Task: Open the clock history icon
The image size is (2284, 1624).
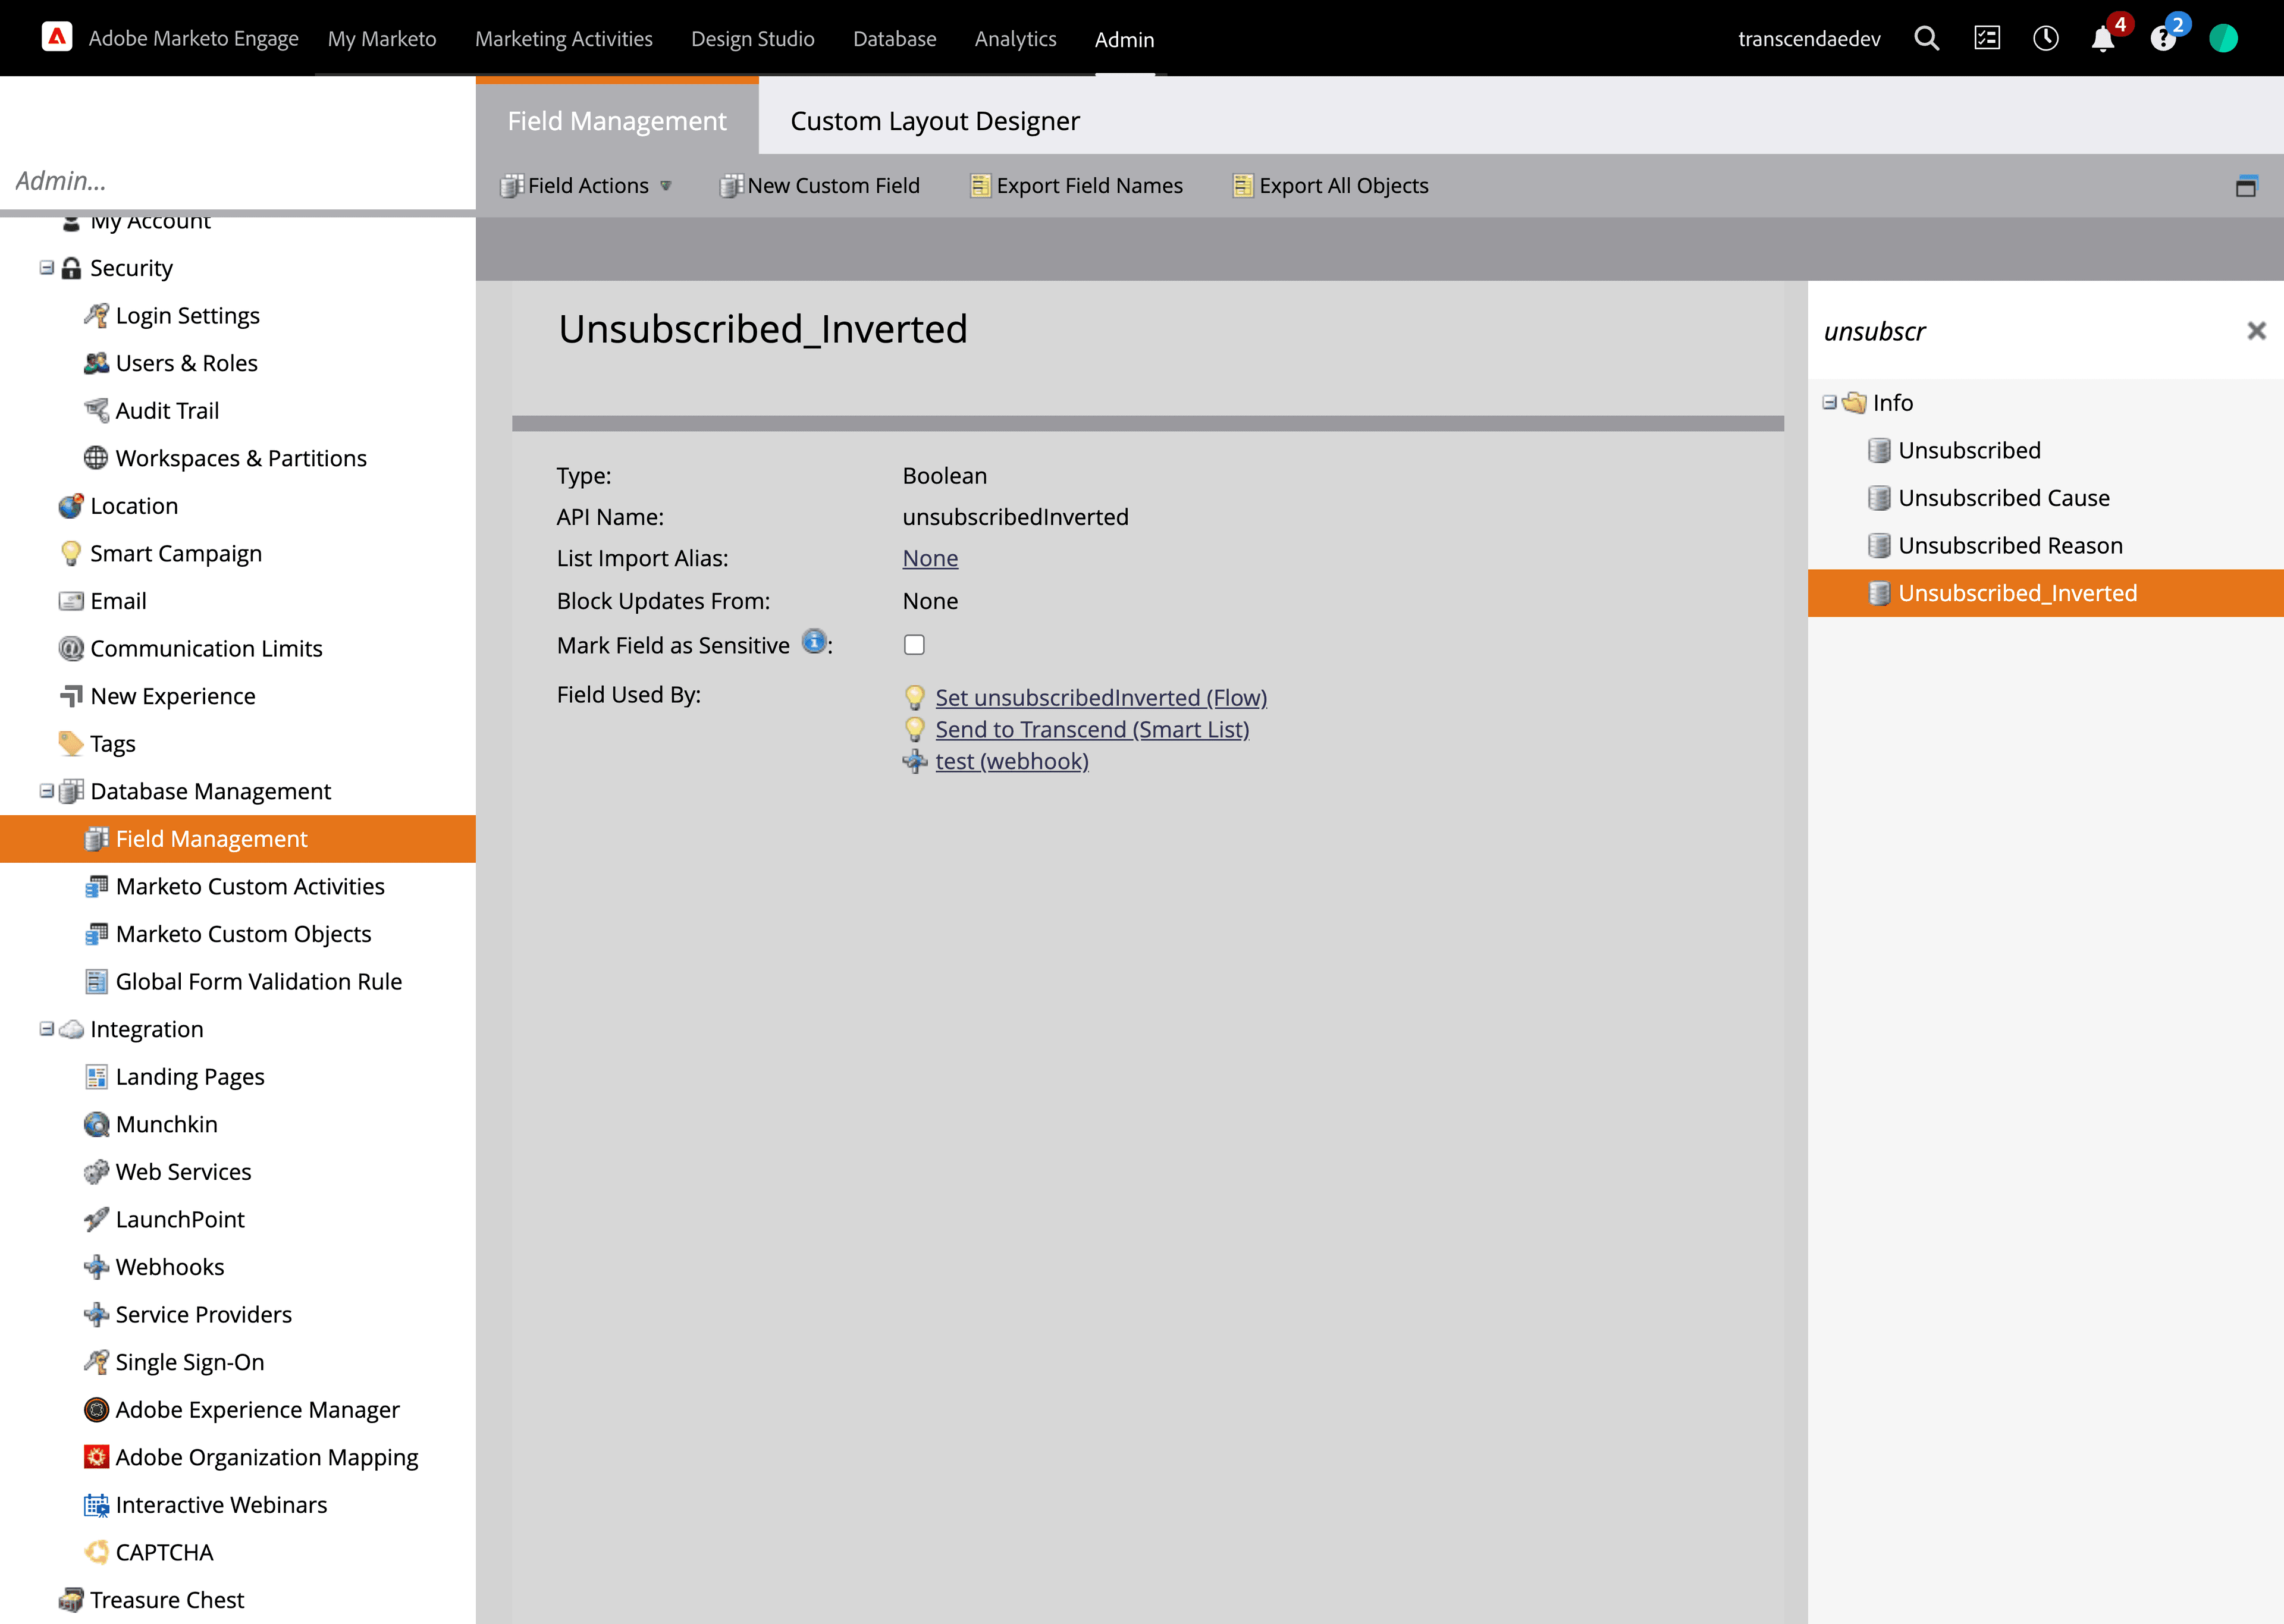Action: coord(2046,38)
